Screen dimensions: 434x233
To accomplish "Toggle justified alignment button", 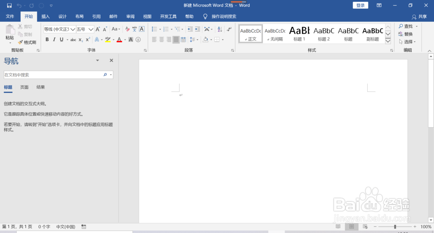I will [x=176, y=39].
